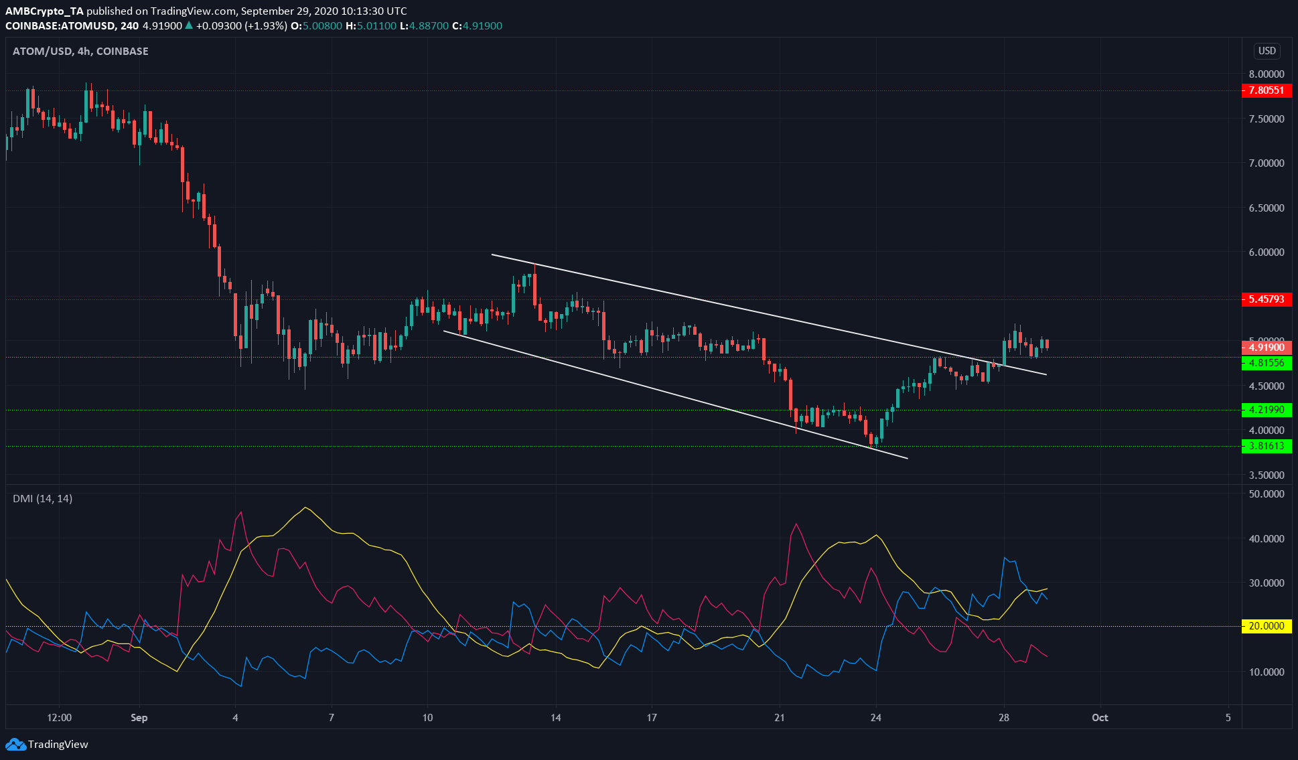Click date 17 on the time axis
The height and width of the screenshot is (760, 1298).
click(652, 718)
